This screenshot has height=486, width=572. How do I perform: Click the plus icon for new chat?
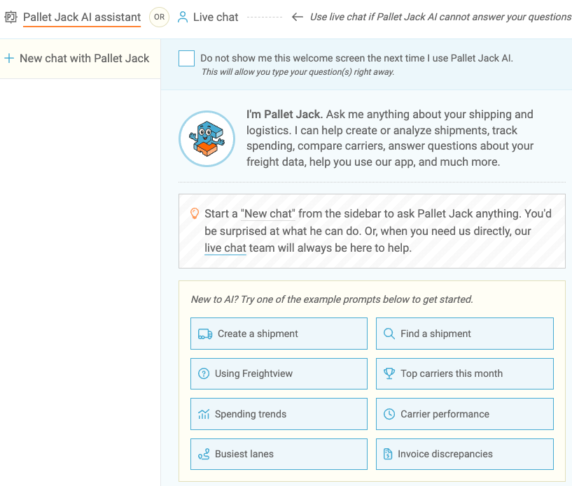point(9,58)
